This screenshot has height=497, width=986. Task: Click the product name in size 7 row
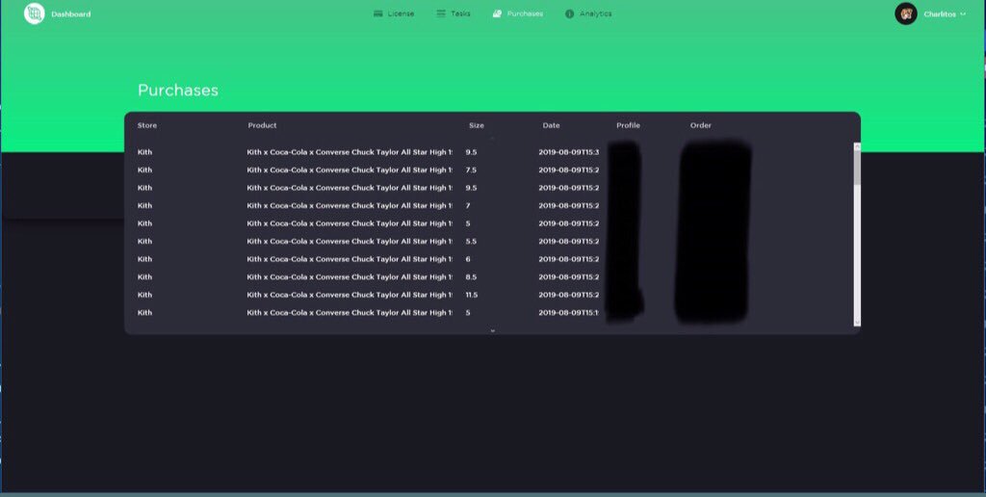(350, 206)
